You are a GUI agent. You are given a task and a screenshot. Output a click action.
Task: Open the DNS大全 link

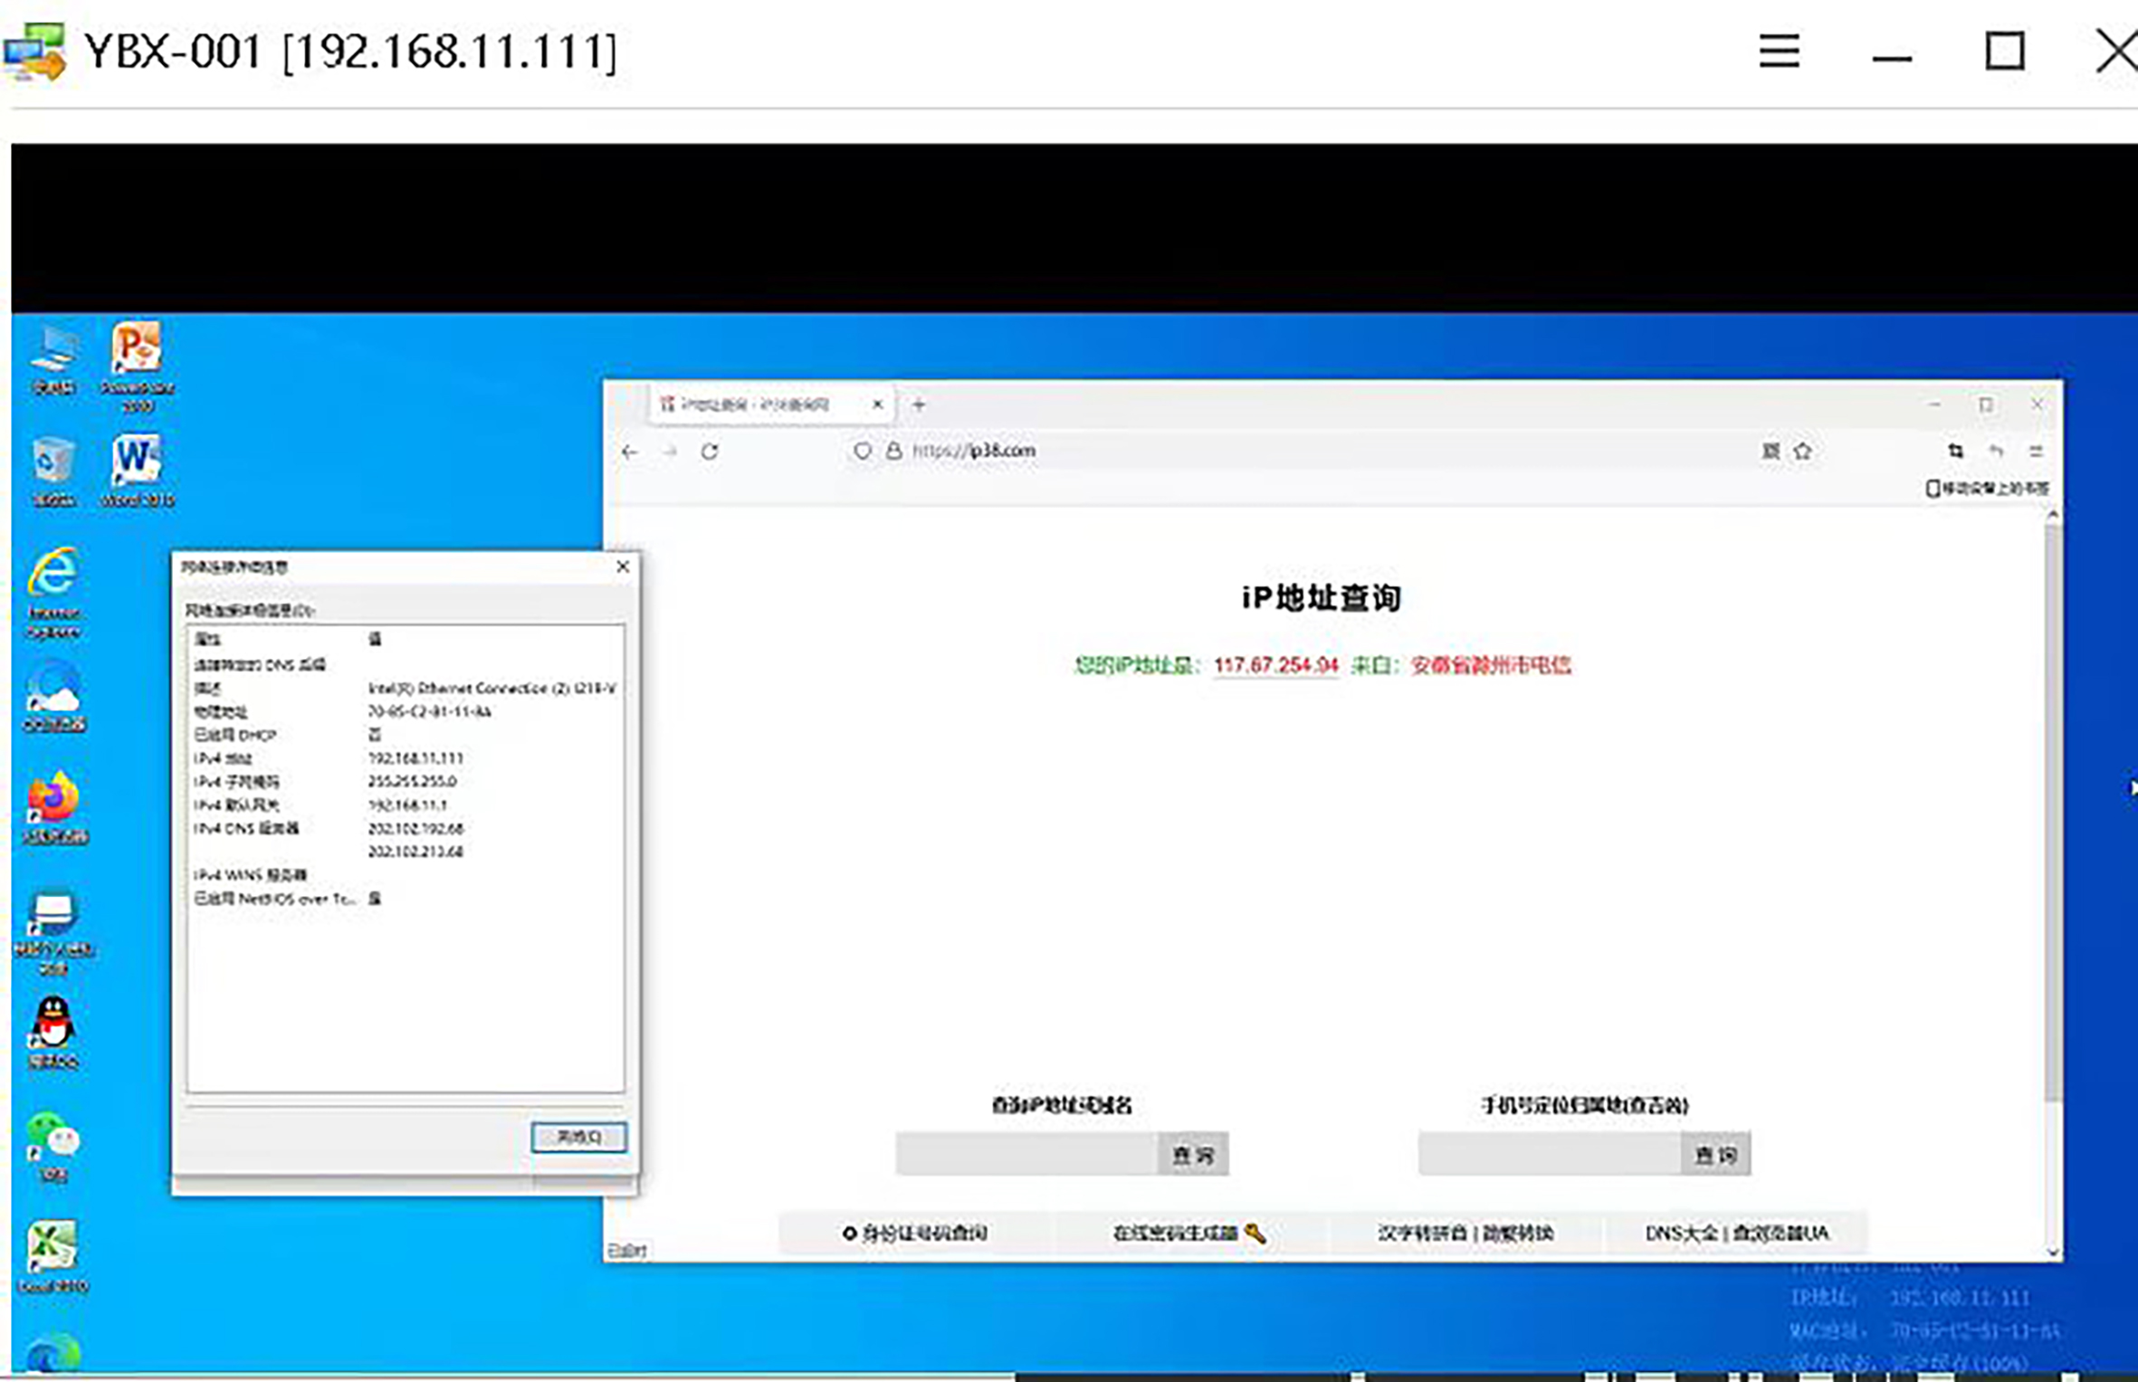1681,1233
